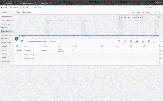The width and height of the screenshot is (163, 101).
Task: Open the More three-dot menu icon
Action: point(154,41)
